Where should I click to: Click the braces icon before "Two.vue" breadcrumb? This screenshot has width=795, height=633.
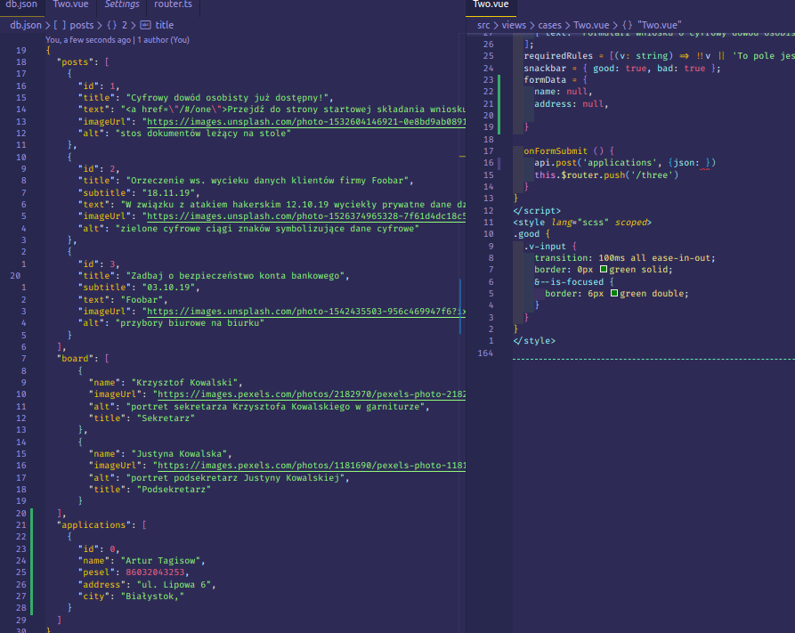pyautogui.click(x=627, y=25)
